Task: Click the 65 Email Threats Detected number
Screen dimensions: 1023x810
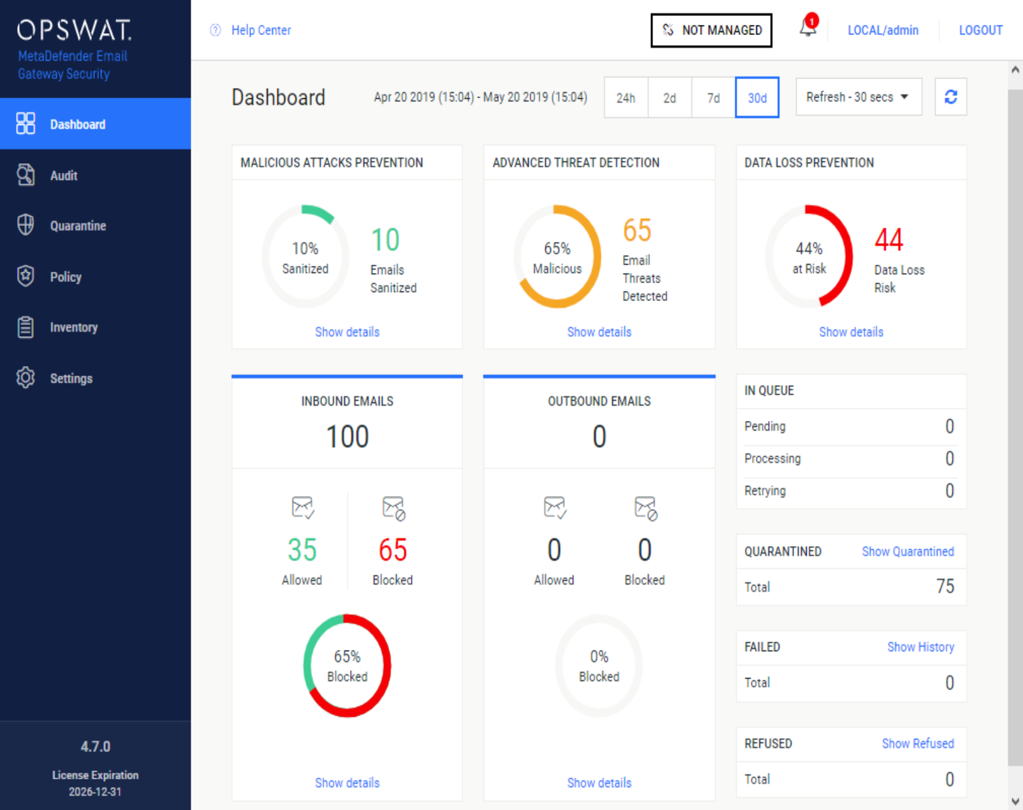Action: (x=637, y=230)
